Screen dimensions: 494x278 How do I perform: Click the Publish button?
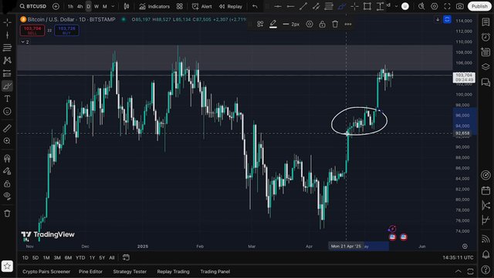point(479,6)
